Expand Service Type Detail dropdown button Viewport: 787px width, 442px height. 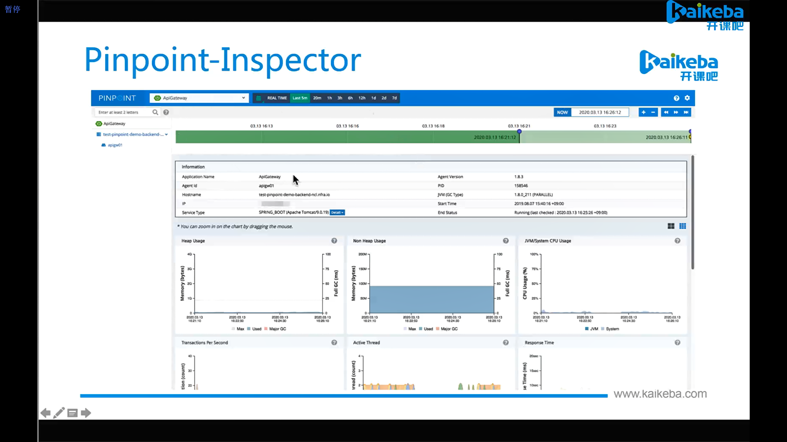(337, 212)
